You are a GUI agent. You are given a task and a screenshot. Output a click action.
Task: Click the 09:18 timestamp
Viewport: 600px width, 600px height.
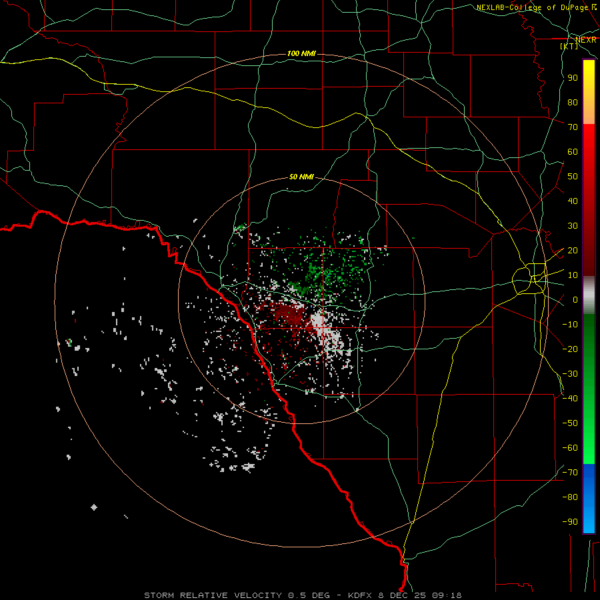447,595
